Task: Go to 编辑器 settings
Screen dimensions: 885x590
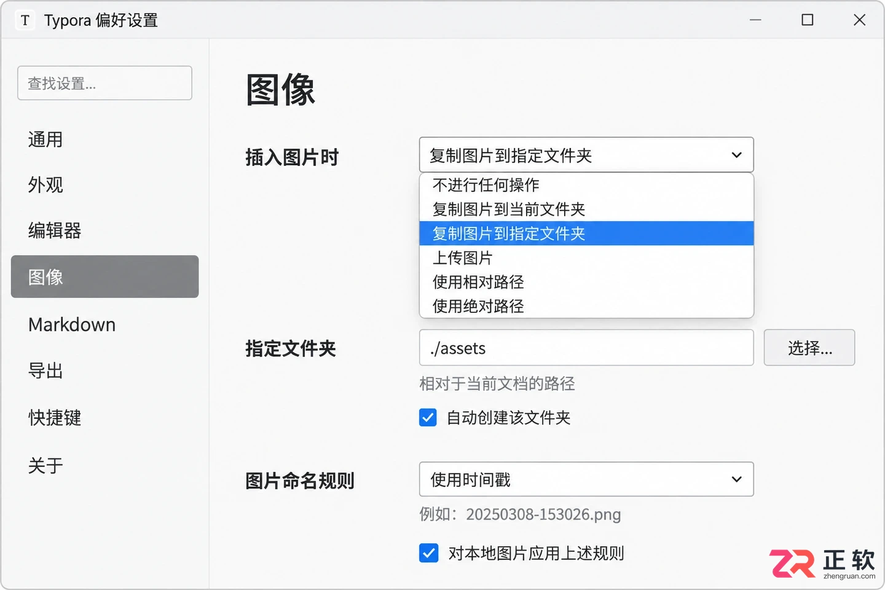Action: click(104, 230)
